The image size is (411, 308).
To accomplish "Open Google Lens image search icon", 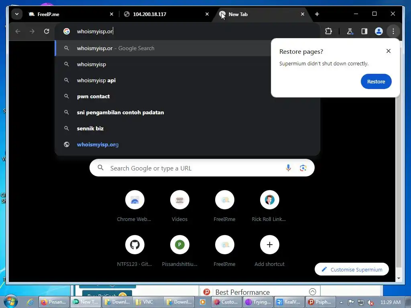I will tap(303, 168).
